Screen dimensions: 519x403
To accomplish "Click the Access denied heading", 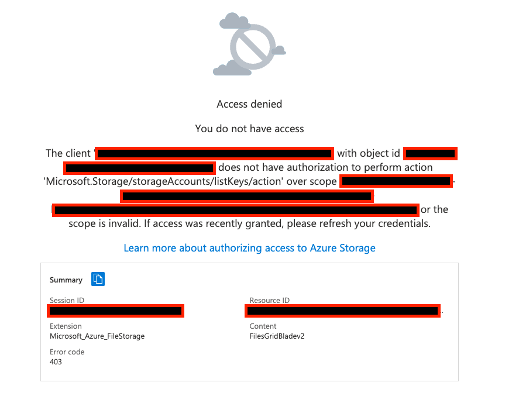I will click(x=249, y=104).
